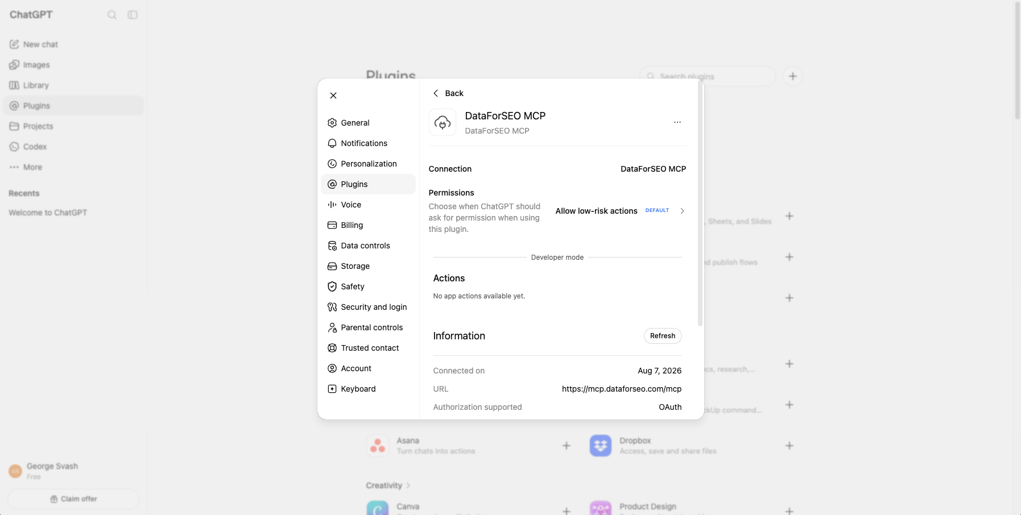
Task: Refresh the plugin information
Action: coord(663,336)
